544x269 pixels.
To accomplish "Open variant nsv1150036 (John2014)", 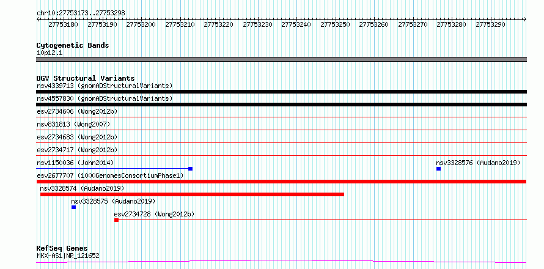I will pyautogui.click(x=75, y=163).
